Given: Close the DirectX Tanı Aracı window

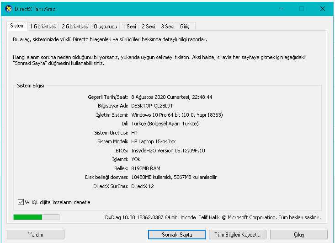Looking at the screenshot, I should click(323, 9).
